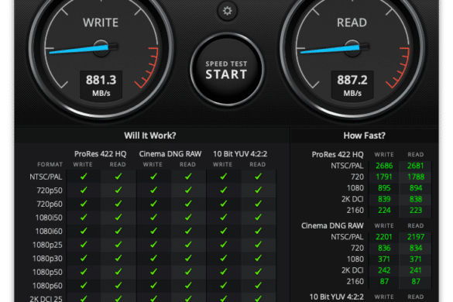Click the 1080p50 10 Bit YUV read checkmark
Viewport: 453px width, 302px height.
click(259, 272)
